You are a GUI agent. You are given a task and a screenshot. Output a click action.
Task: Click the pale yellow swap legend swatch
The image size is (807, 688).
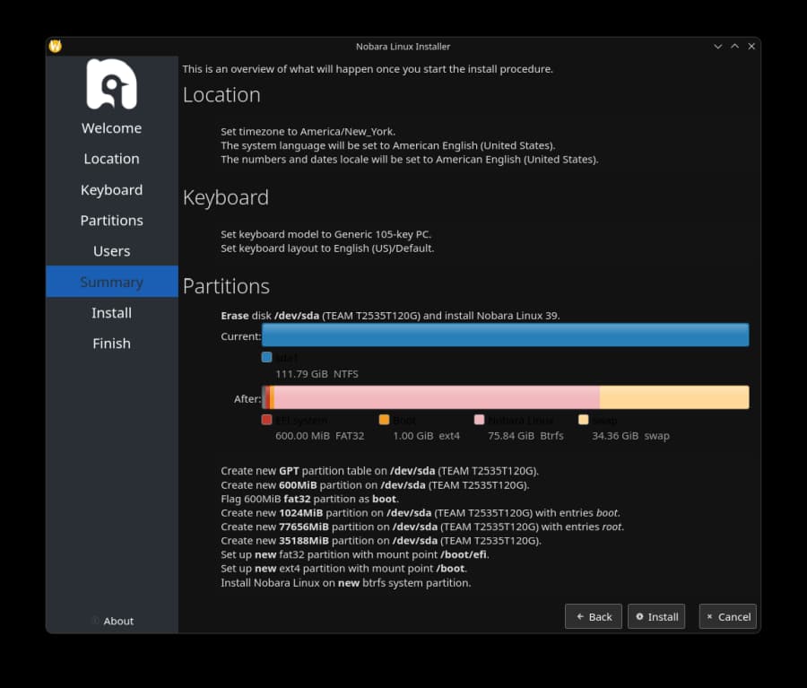click(x=583, y=420)
